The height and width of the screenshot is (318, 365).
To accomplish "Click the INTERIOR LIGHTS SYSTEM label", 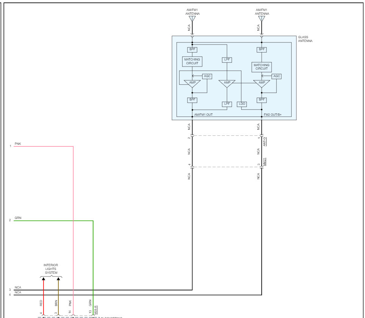I will coord(51,269).
